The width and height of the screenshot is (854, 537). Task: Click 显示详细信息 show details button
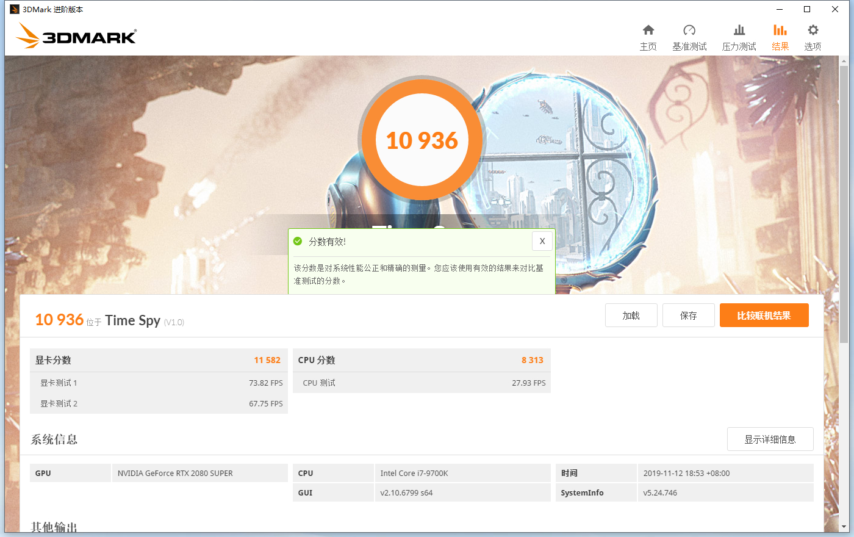[770, 439]
